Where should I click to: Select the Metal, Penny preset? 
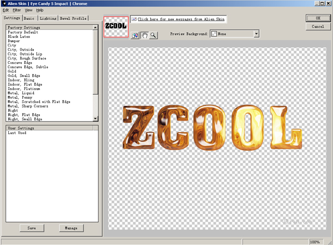click(20, 98)
